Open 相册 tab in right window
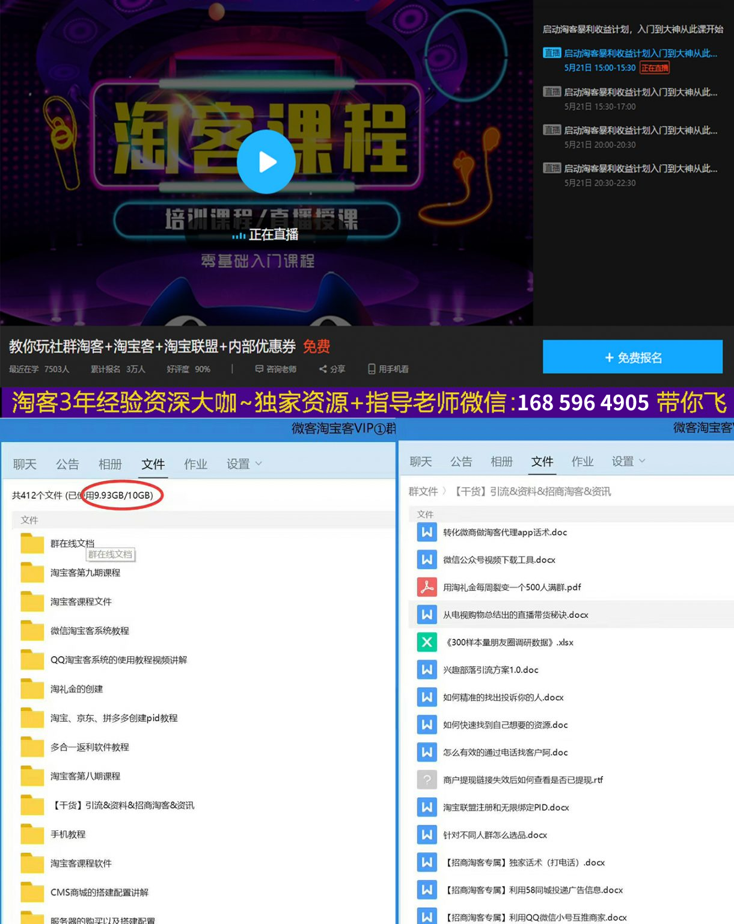This screenshot has width=734, height=924. (x=501, y=461)
